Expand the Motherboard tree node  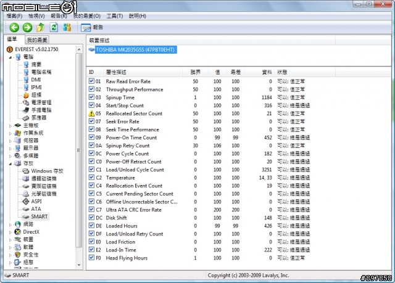pos(10,126)
